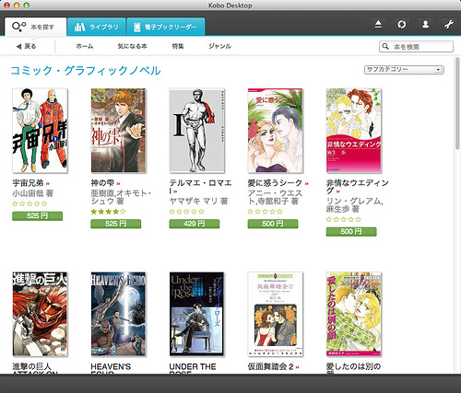Open Under the Rose cover thumbnail
The image size is (461, 393).
click(197, 314)
